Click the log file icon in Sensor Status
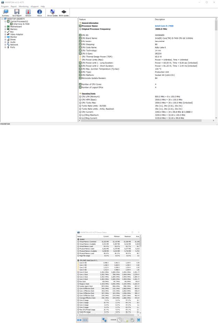 [126, 320]
